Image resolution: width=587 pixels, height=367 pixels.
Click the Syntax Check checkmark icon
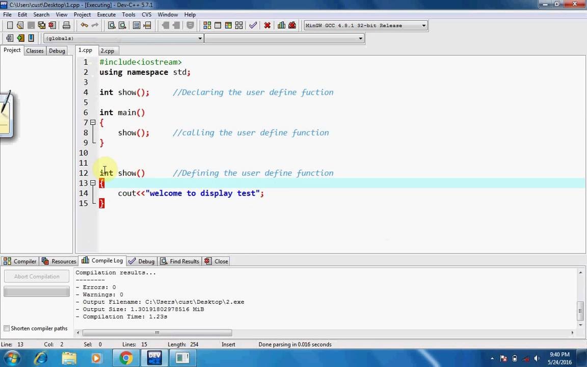click(x=253, y=25)
